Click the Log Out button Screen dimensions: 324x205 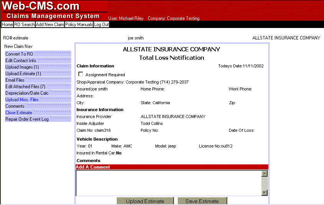point(101,25)
